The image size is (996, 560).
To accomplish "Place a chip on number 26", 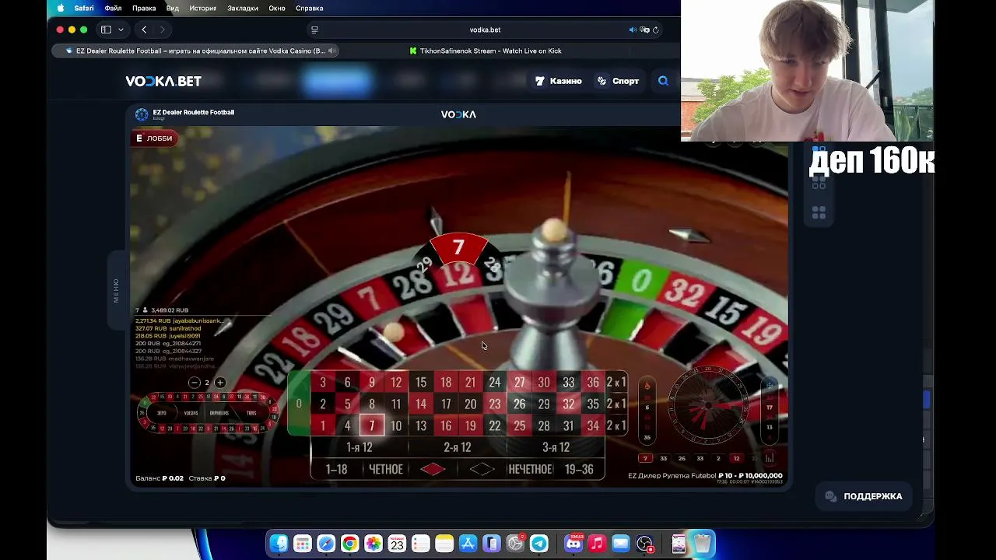I will [520, 404].
